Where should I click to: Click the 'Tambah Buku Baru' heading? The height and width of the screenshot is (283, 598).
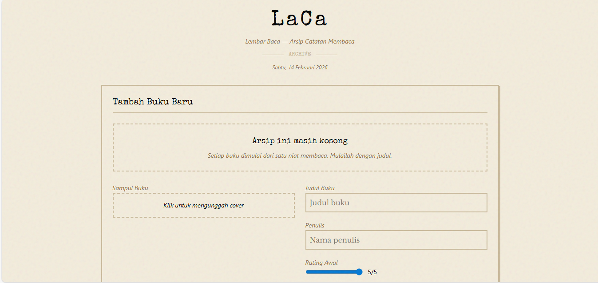(153, 102)
